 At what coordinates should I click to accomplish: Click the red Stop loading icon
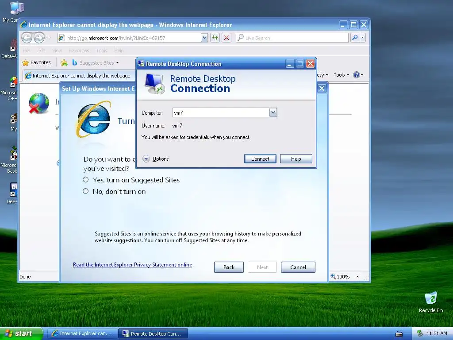tap(226, 38)
